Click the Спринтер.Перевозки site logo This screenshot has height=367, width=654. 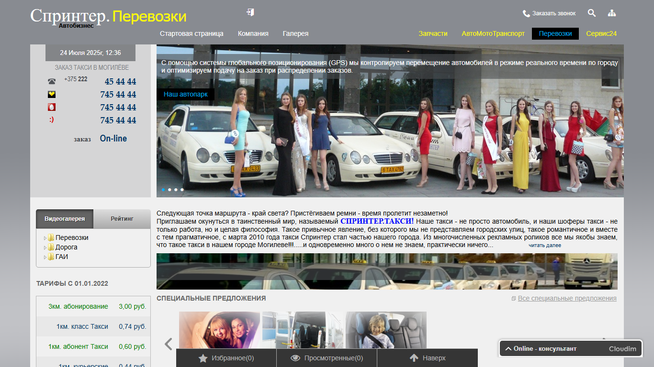coord(108,17)
